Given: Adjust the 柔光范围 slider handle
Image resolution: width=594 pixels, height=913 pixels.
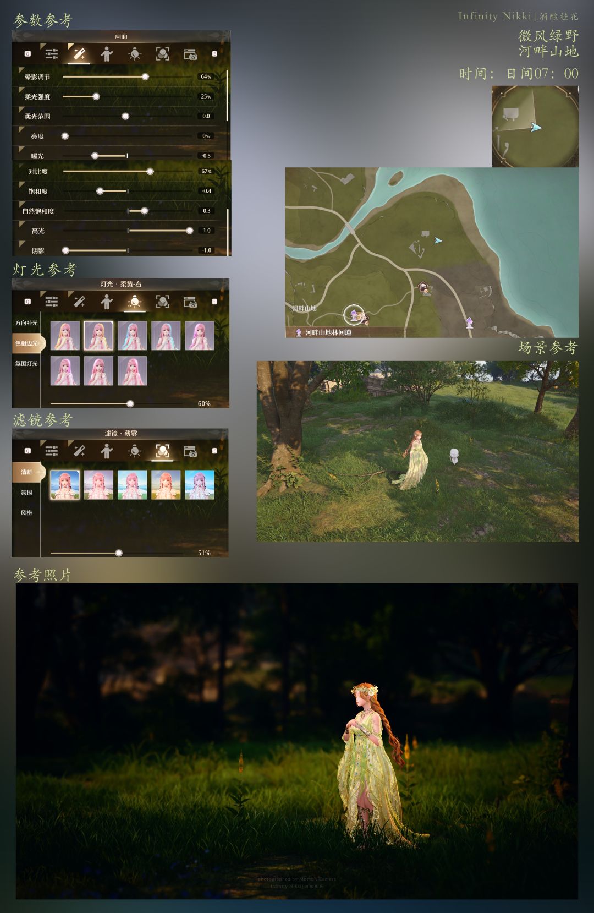Looking at the screenshot, I should [125, 116].
